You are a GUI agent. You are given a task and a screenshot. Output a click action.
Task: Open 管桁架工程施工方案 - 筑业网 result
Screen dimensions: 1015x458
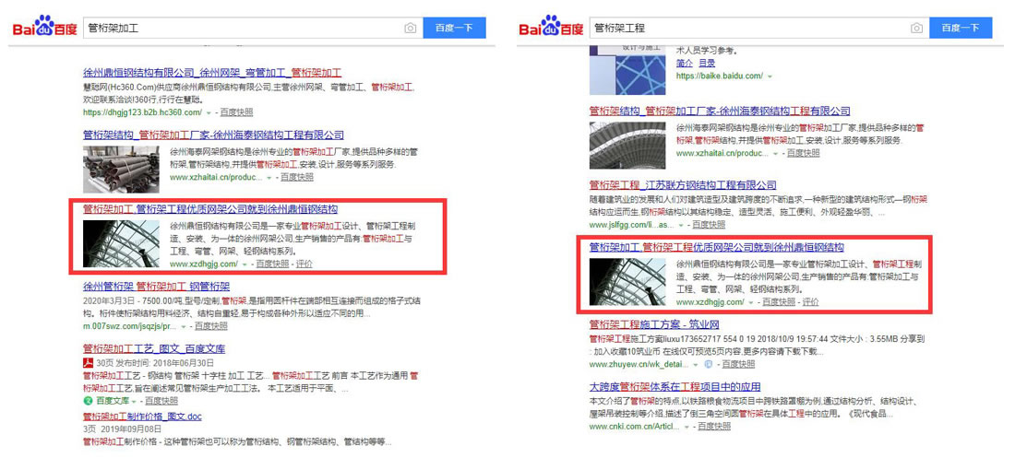point(654,325)
